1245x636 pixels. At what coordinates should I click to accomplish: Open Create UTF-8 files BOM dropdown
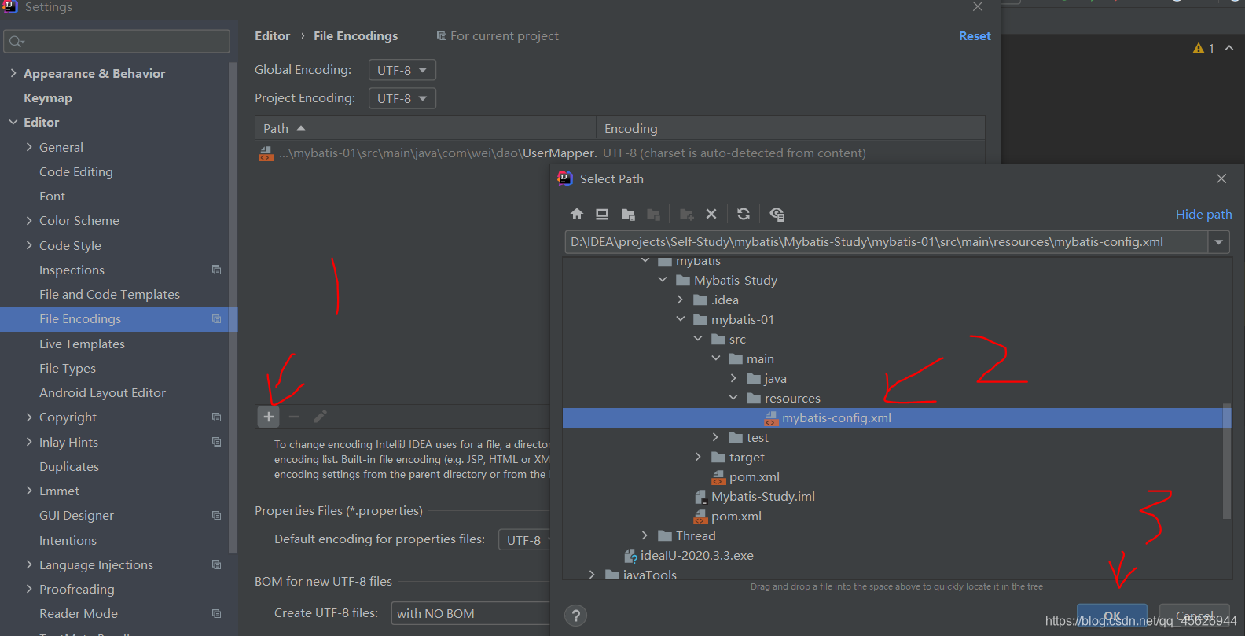point(470,613)
